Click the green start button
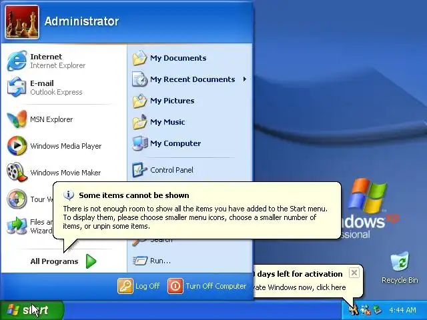 (32, 310)
